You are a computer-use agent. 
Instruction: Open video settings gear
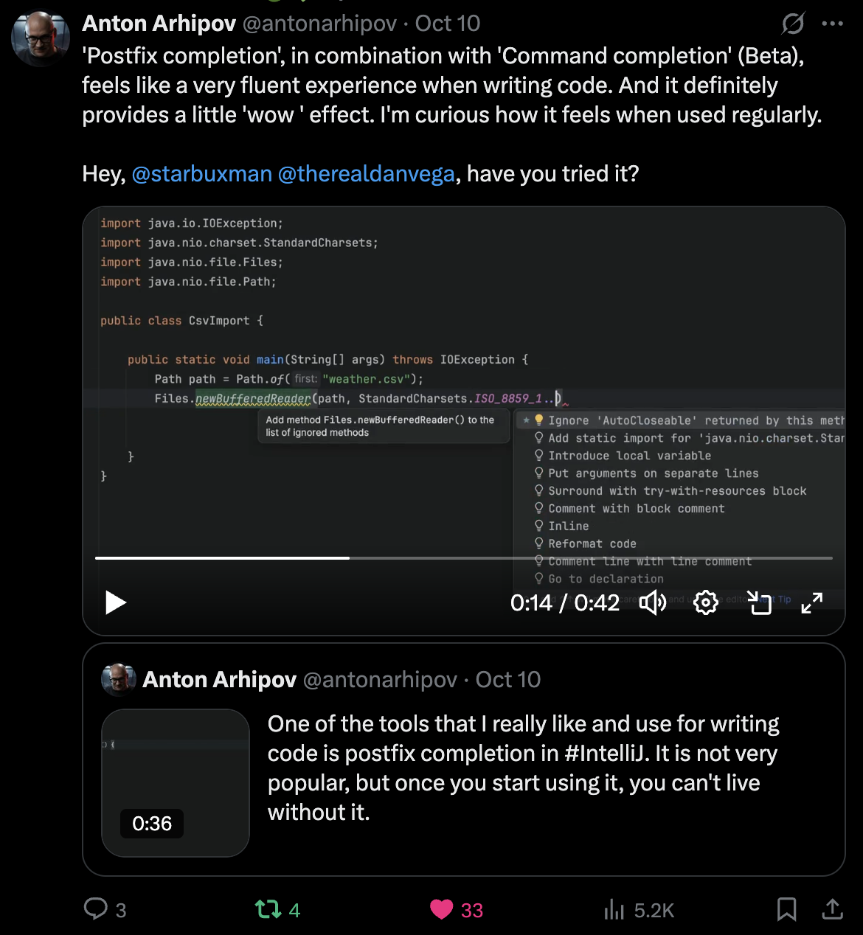706,602
